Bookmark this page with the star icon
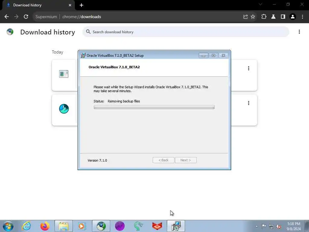309x232 pixels. point(253,17)
